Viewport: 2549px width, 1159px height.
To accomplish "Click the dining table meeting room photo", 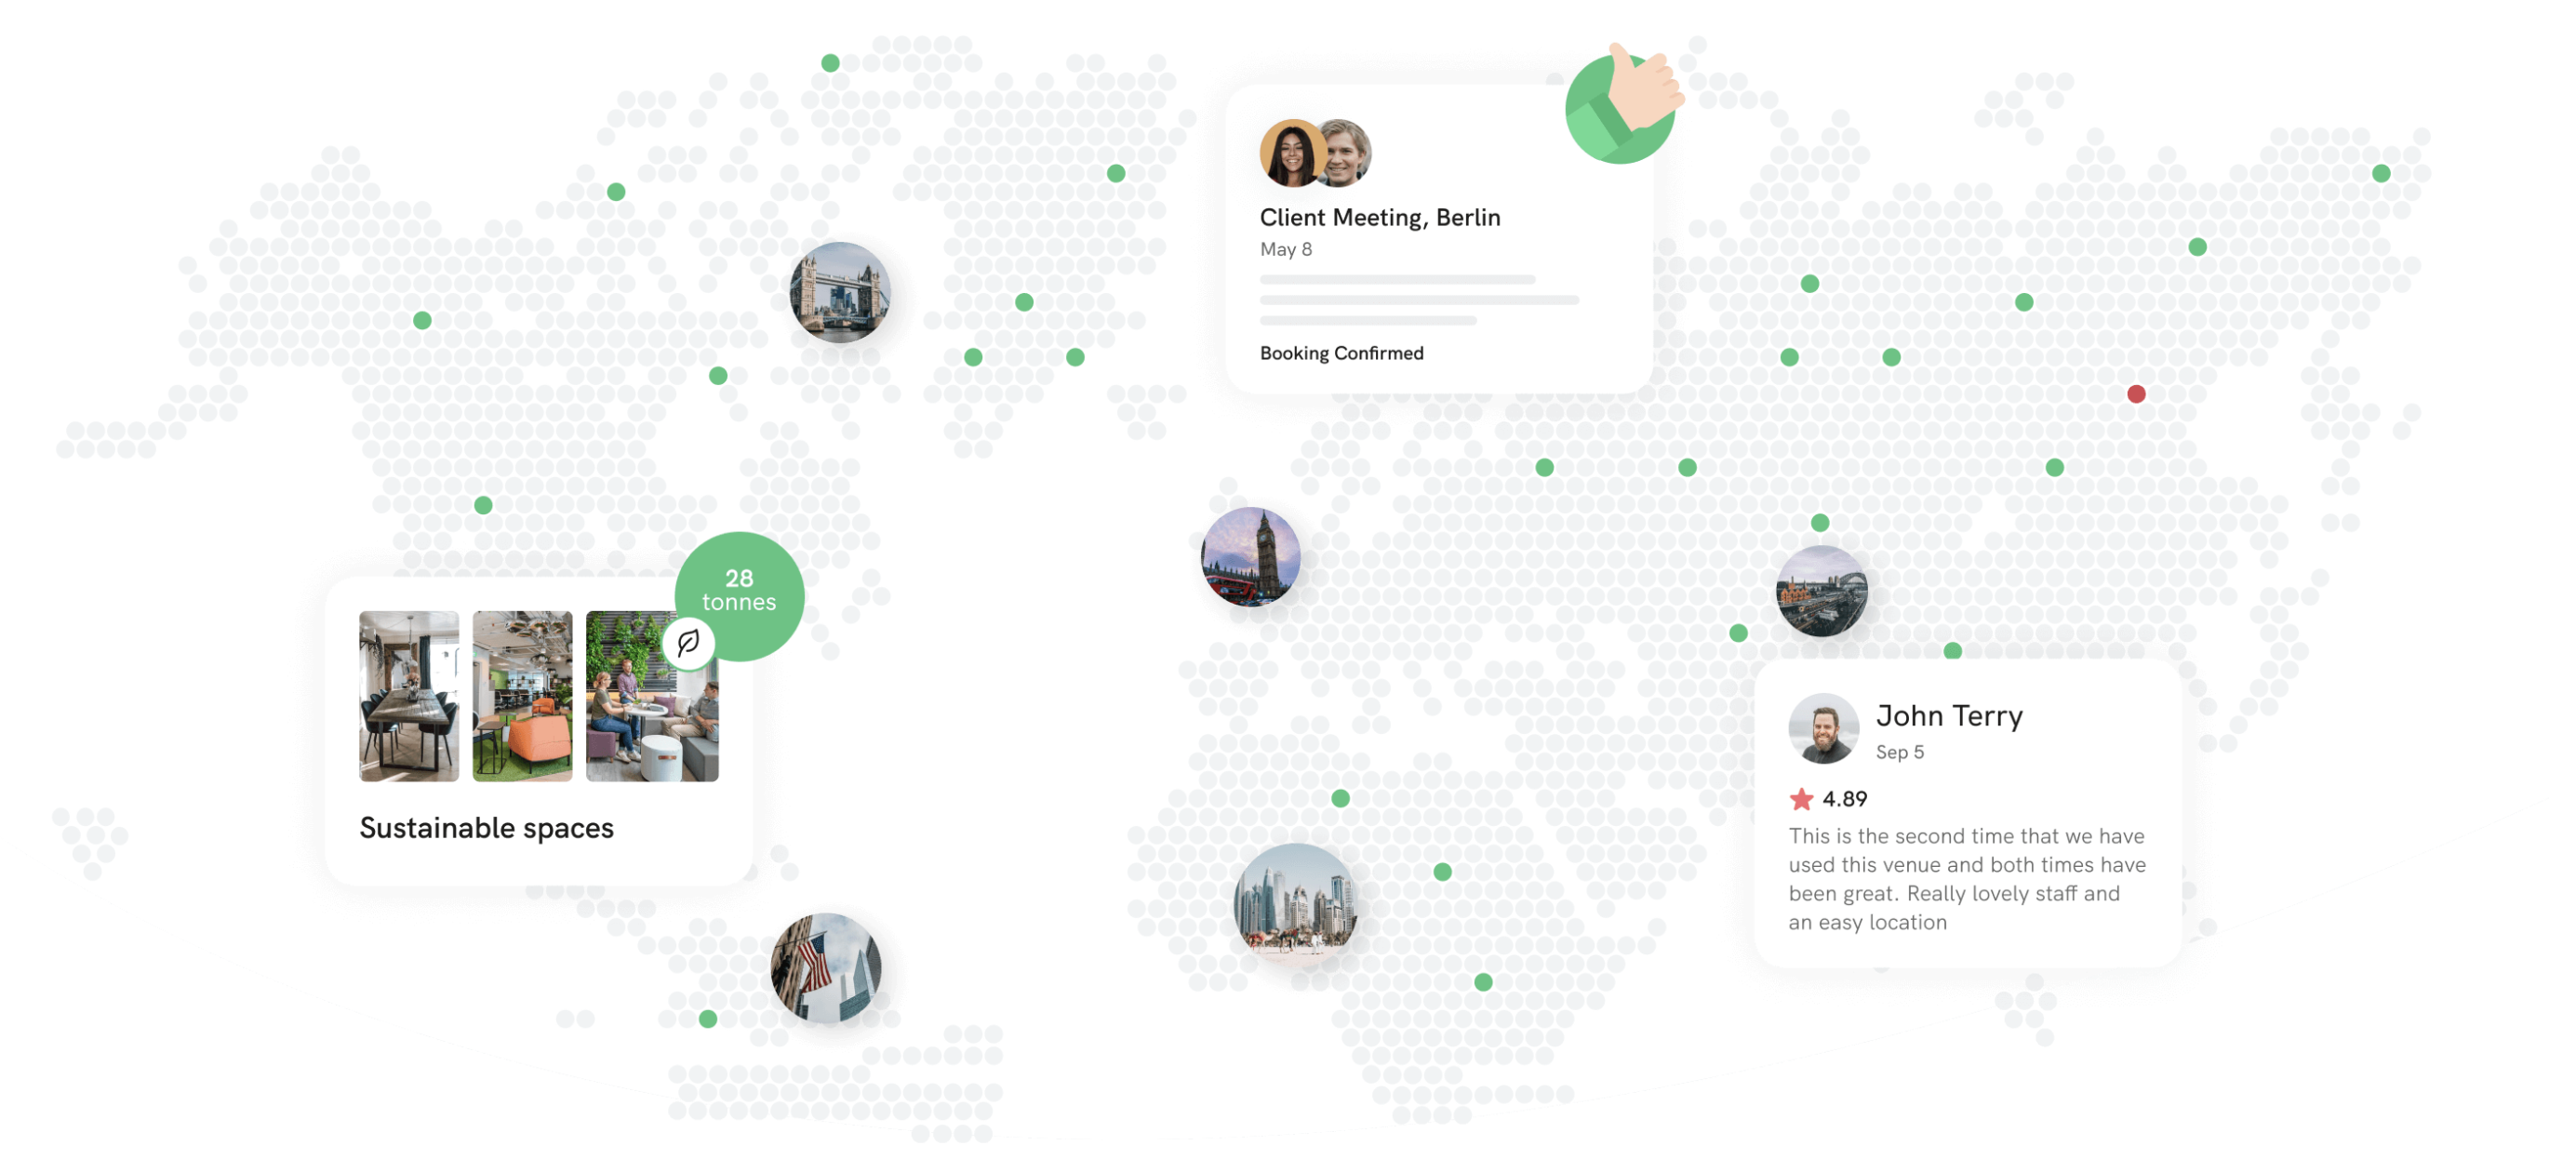I will (x=408, y=696).
